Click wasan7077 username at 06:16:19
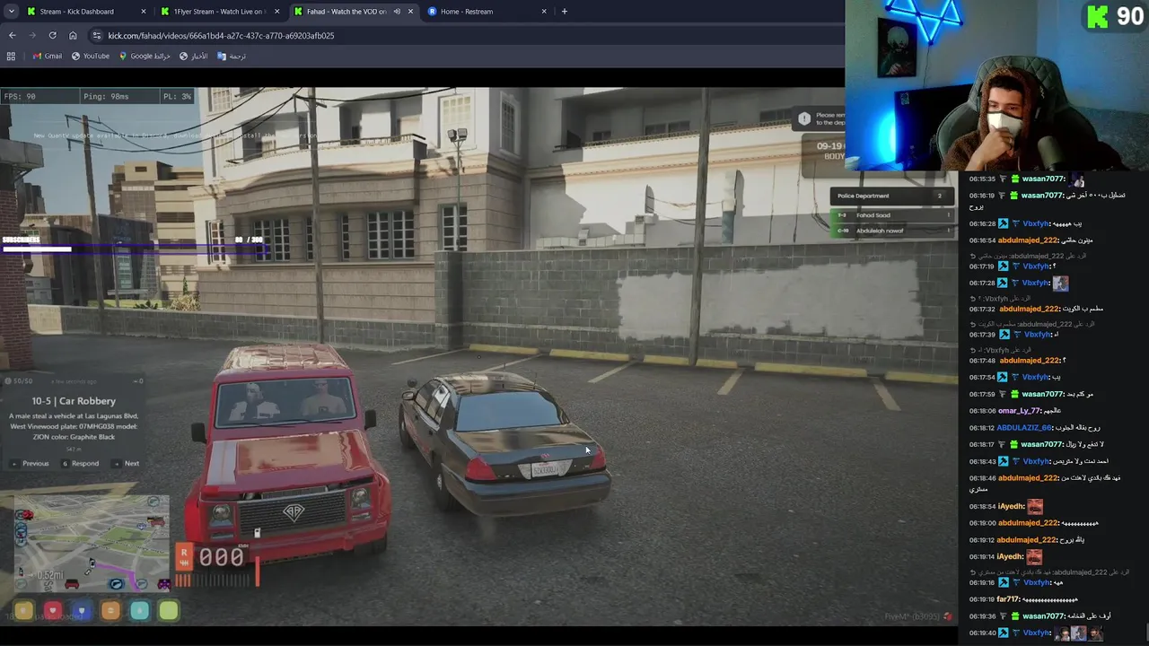Screen dimensions: 1149x646 click(x=1042, y=196)
